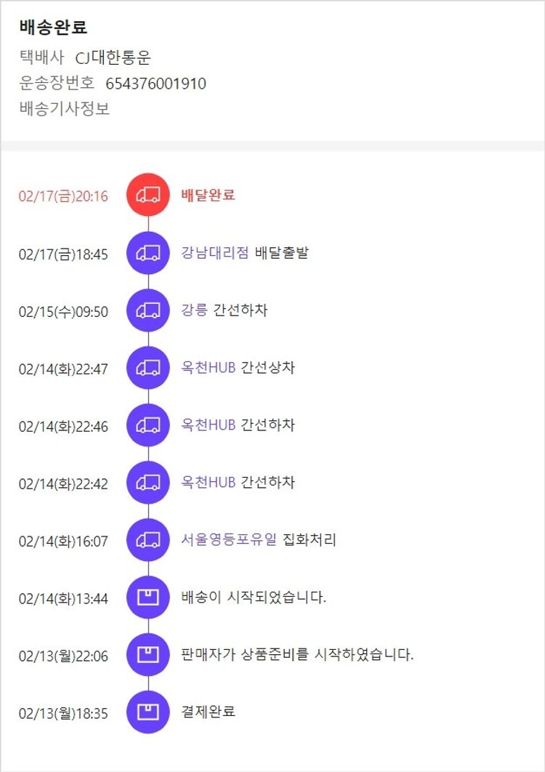Viewport: 545px width, 772px height.
Task: Click truck icon beside 강릉 간선하차
Action: pyautogui.click(x=148, y=310)
